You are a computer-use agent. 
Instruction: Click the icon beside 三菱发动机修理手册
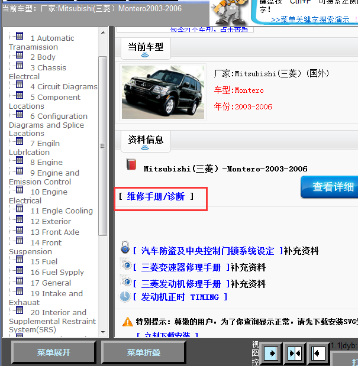coord(125,281)
